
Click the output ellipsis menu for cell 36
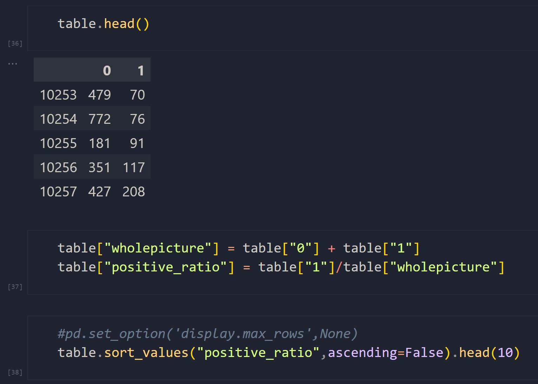coord(13,64)
